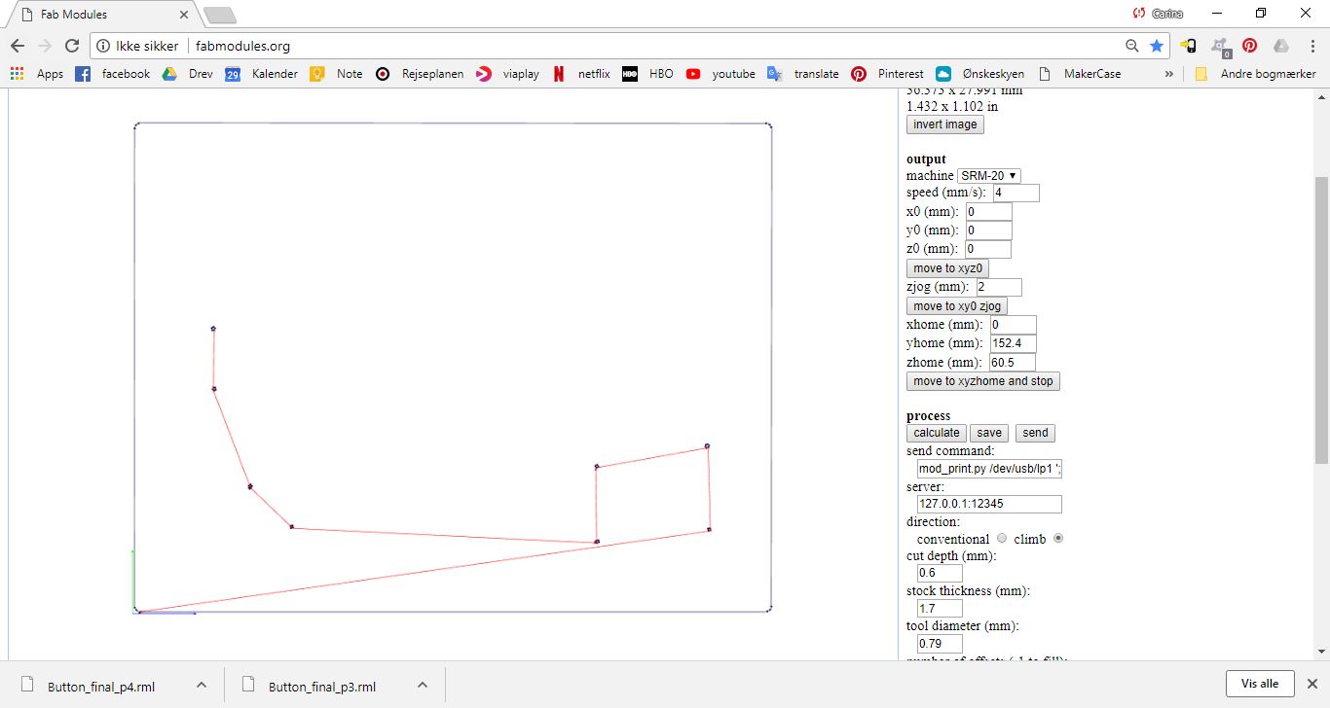The image size is (1330, 708).
Task: Click the y0 (mm) input field
Action: point(988,230)
